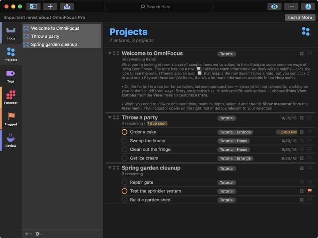Screen dimensions: 318x238
Task: Flag the Repair gate action
Action: 310,182
